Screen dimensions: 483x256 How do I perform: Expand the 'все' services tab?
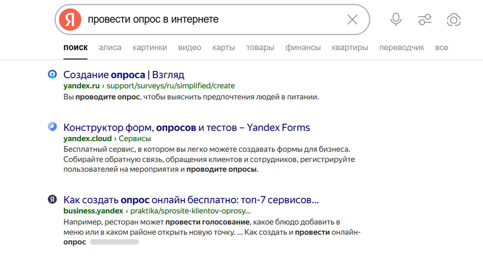[x=442, y=47]
